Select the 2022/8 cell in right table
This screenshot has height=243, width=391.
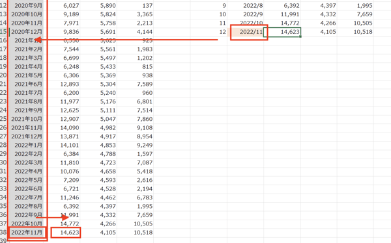(x=246, y=5)
